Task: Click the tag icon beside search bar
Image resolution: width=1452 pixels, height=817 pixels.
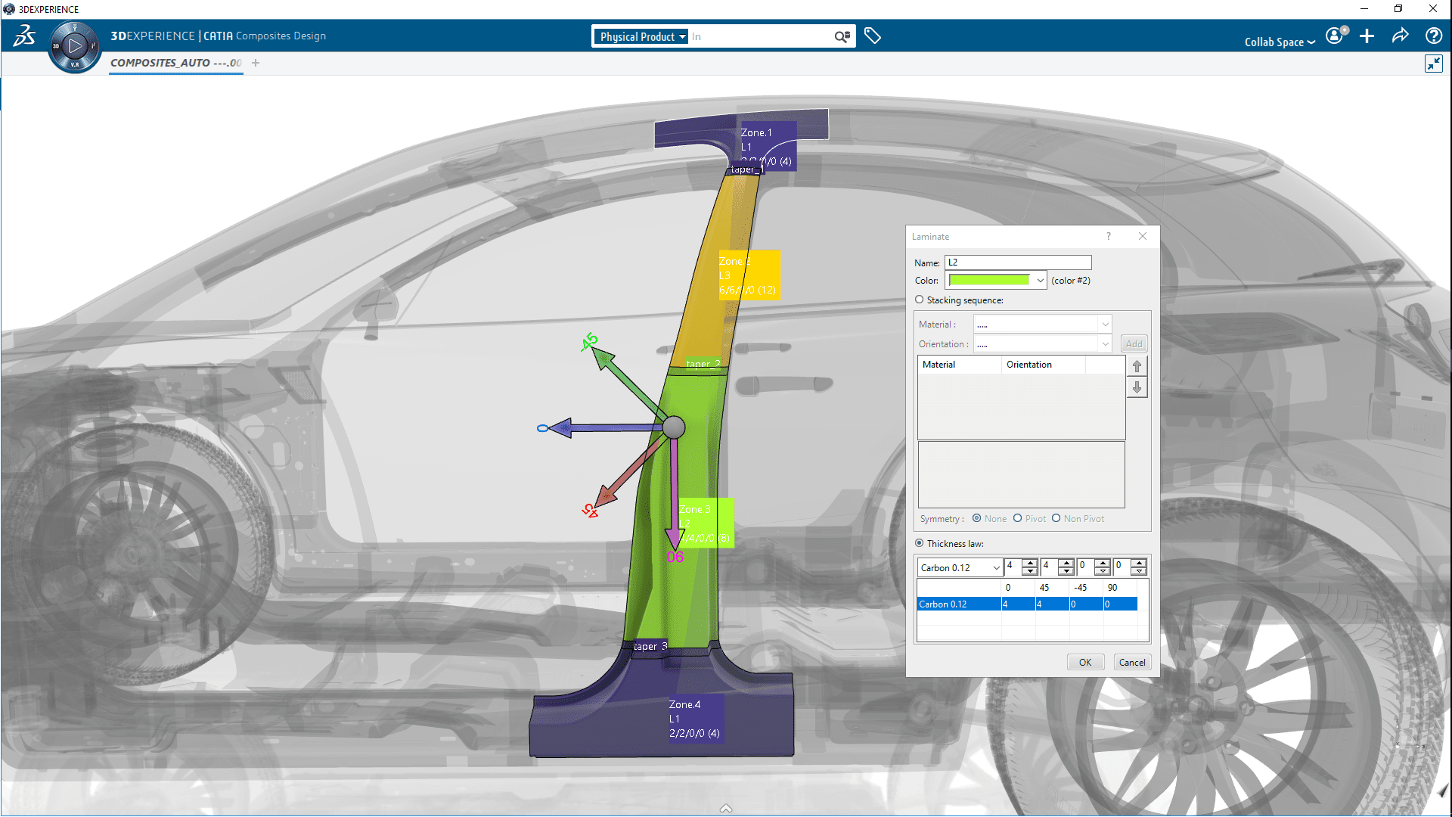Action: point(873,36)
